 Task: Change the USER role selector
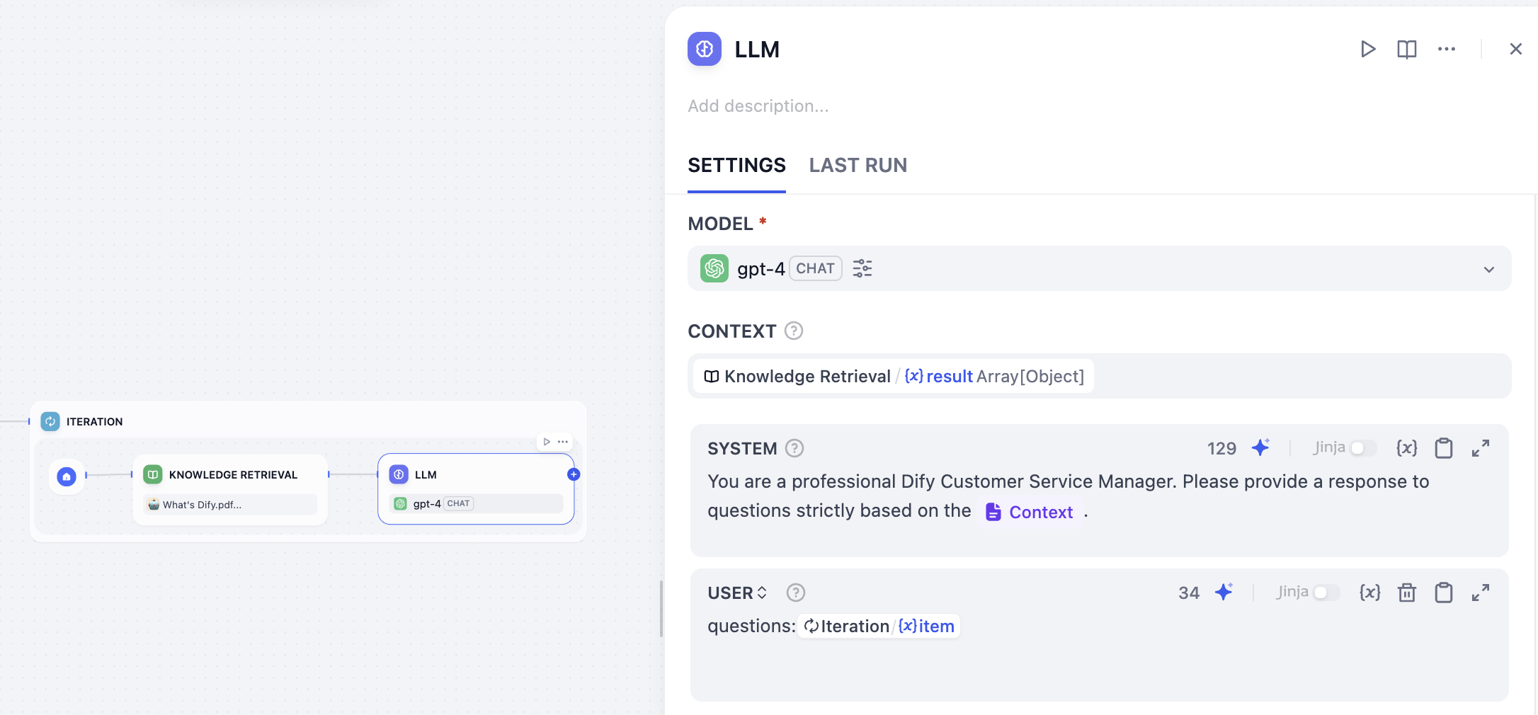click(x=737, y=593)
